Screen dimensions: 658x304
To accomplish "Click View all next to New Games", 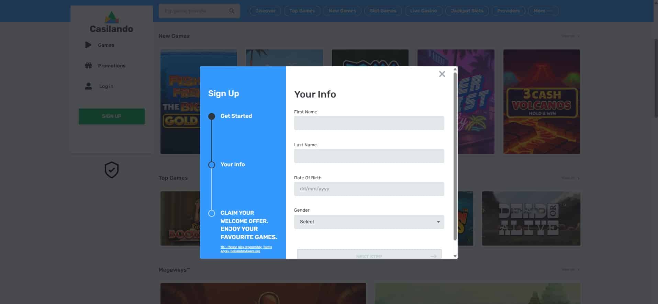I will pos(570,36).
